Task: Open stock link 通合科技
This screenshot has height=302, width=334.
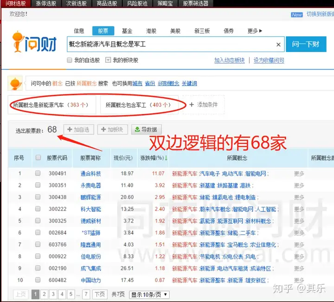Action: (x=91, y=174)
